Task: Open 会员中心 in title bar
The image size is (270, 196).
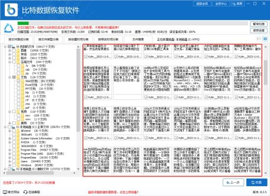Action: [x=221, y=3]
